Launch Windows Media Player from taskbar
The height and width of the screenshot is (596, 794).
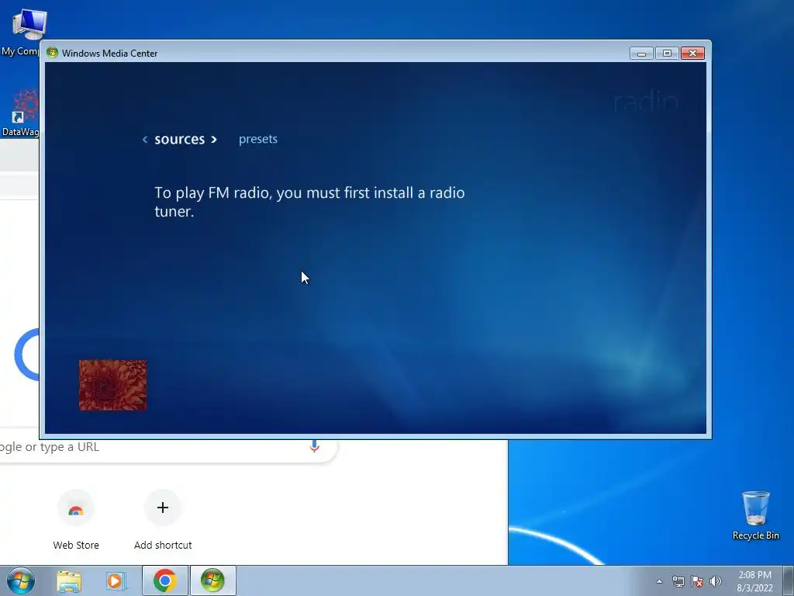pyautogui.click(x=116, y=580)
